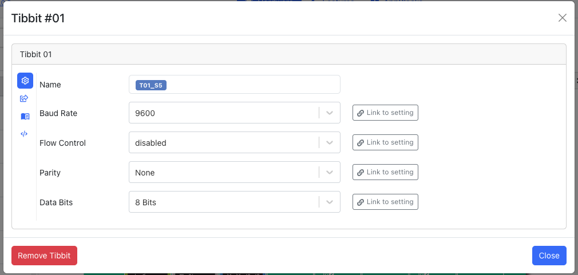578x275 pixels.
Task: Close dialog with the X icon
Action: (x=562, y=18)
